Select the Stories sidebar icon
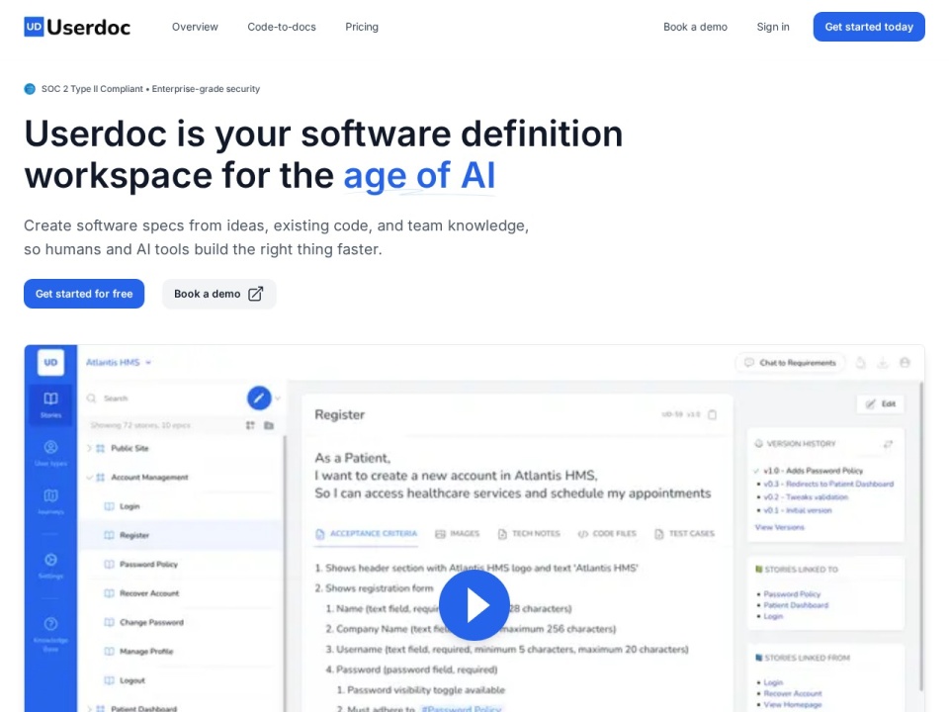The image size is (949, 712). pos(50,404)
